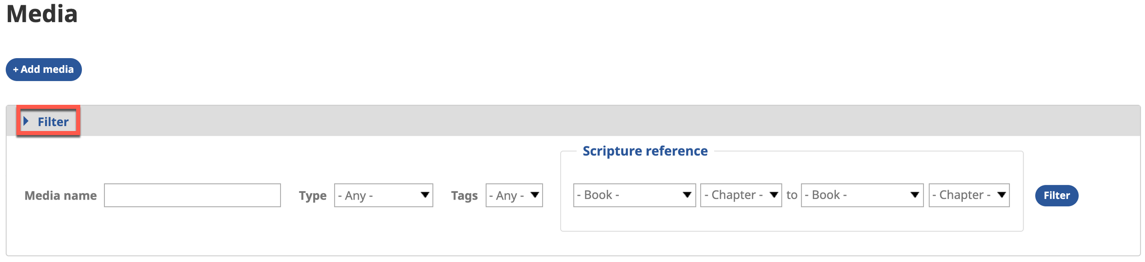1145x262 pixels.
Task: Click the Filter section title text
Action: pos(53,122)
